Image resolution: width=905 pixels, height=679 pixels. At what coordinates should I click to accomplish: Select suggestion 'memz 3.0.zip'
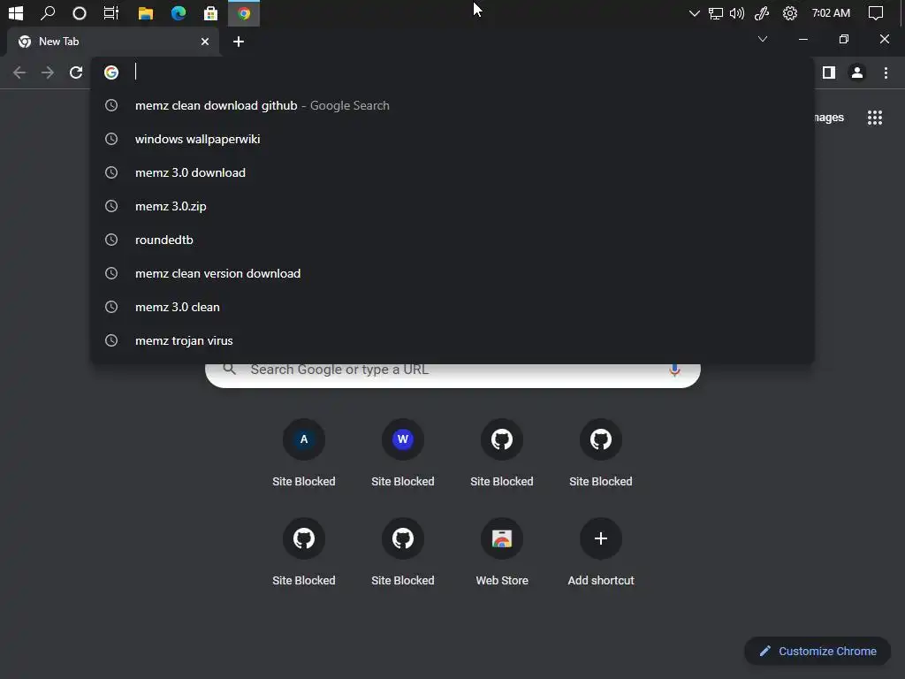452,206
